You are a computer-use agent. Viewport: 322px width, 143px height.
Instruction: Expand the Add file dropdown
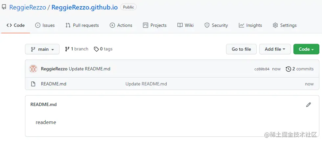click(275, 49)
